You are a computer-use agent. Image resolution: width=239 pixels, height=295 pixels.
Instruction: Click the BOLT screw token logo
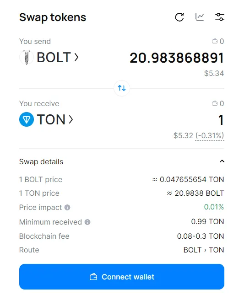(27, 57)
